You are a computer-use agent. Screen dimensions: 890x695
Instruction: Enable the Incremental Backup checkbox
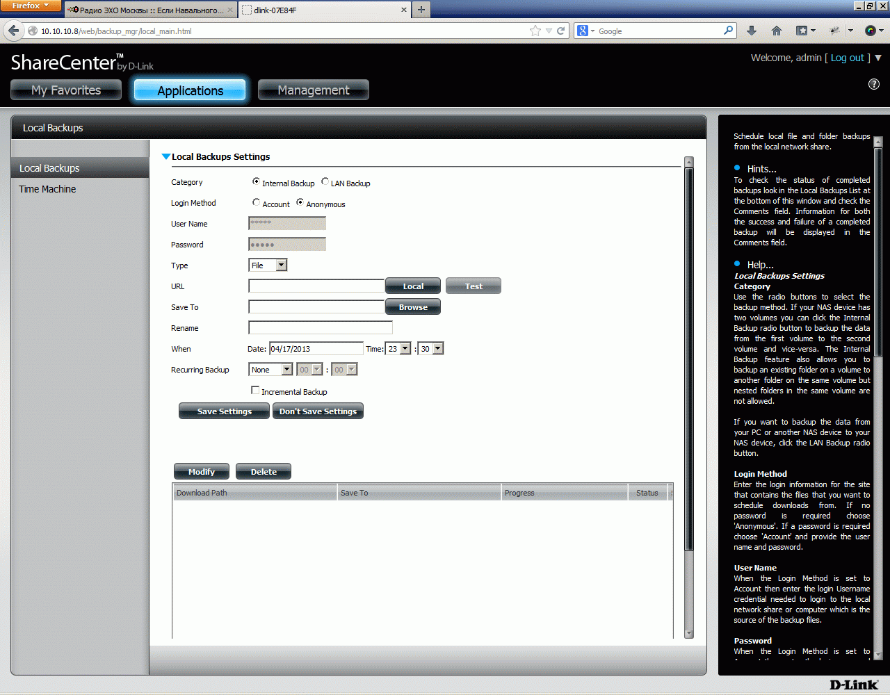point(255,391)
